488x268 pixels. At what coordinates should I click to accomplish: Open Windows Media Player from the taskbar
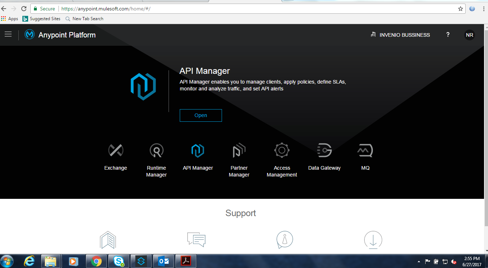74,261
